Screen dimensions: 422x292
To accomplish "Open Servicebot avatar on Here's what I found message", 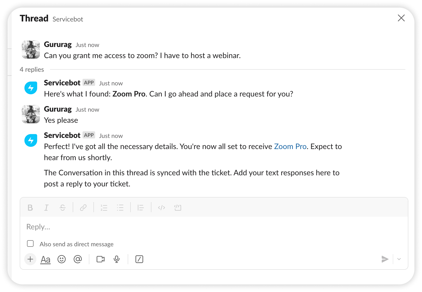I will [31, 88].
